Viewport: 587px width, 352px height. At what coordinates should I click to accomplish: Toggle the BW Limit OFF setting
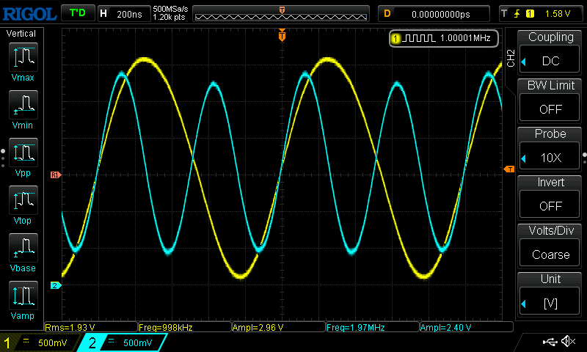click(550, 109)
